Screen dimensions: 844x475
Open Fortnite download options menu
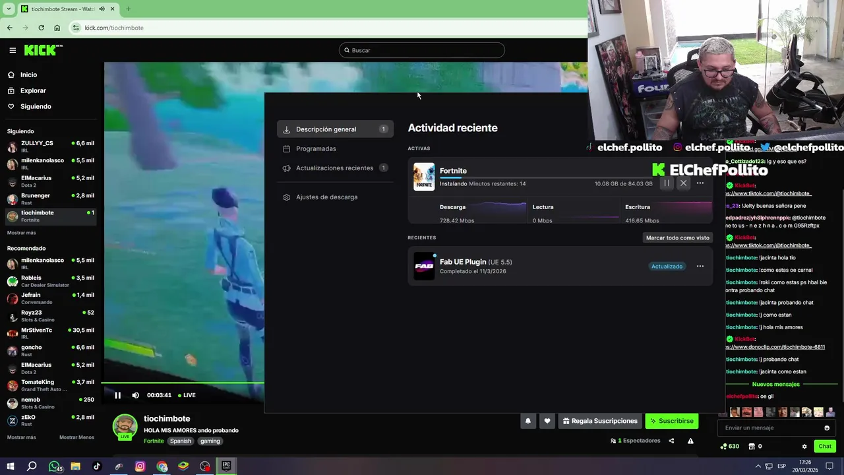[700, 183]
